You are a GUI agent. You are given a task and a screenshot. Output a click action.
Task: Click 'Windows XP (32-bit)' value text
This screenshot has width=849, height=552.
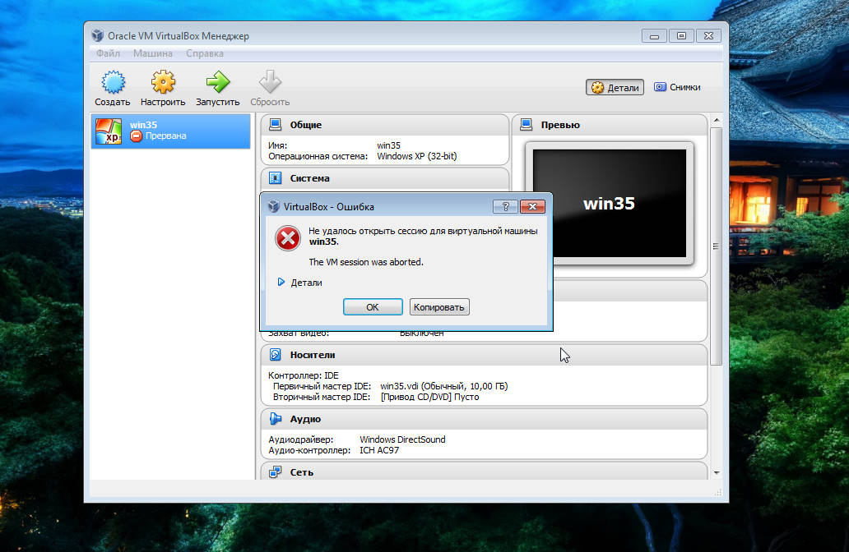tap(417, 156)
